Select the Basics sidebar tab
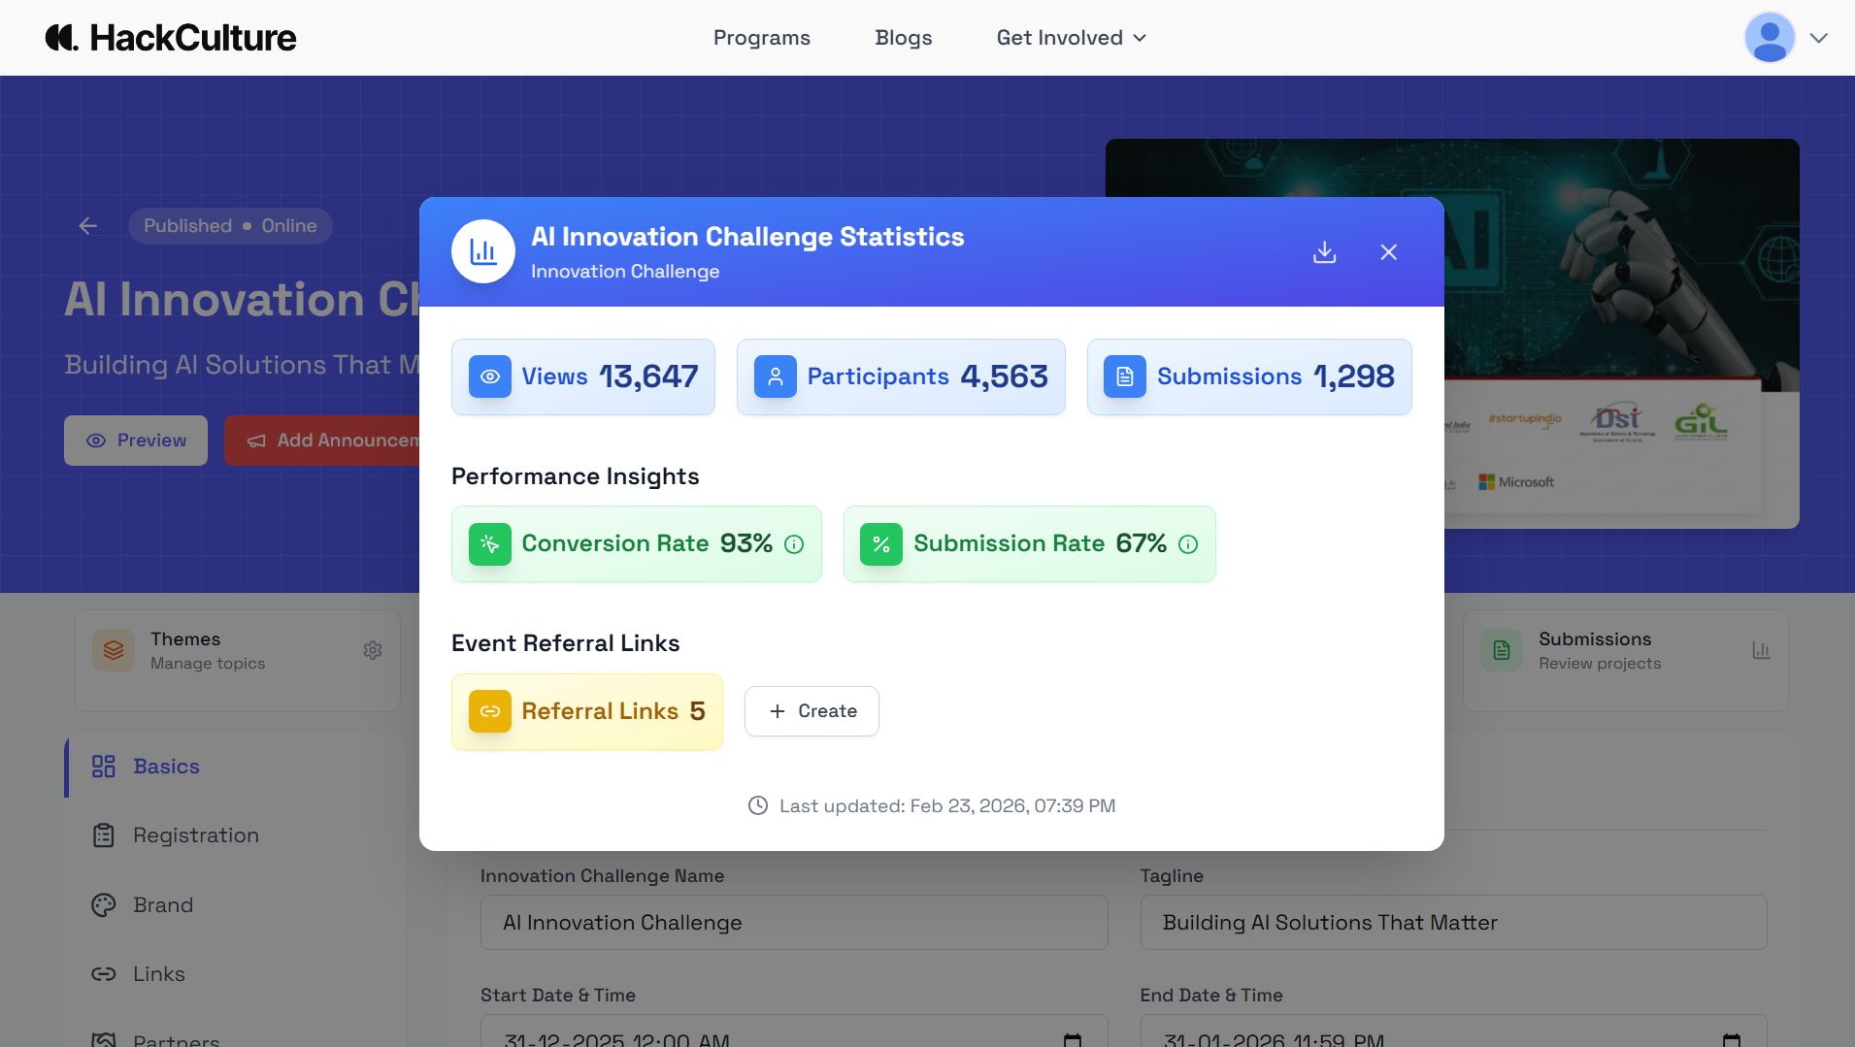 tap(166, 767)
